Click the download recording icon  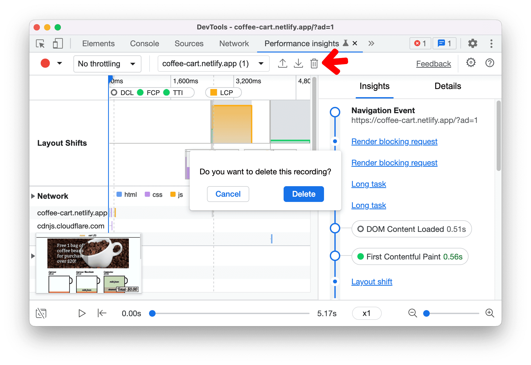(x=298, y=64)
